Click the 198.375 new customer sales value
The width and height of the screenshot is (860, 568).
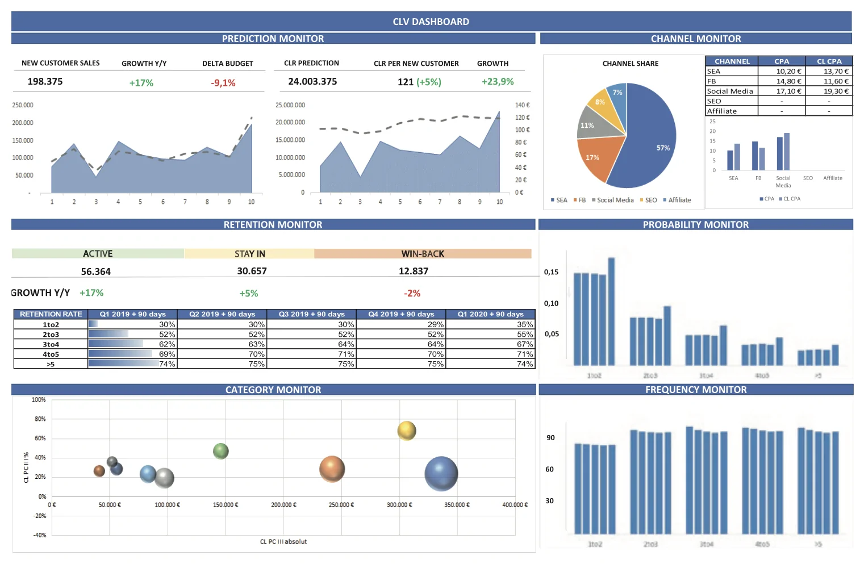pos(45,81)
